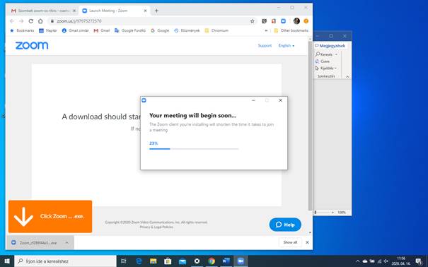Open Settings gear on the taskbar

197,261
